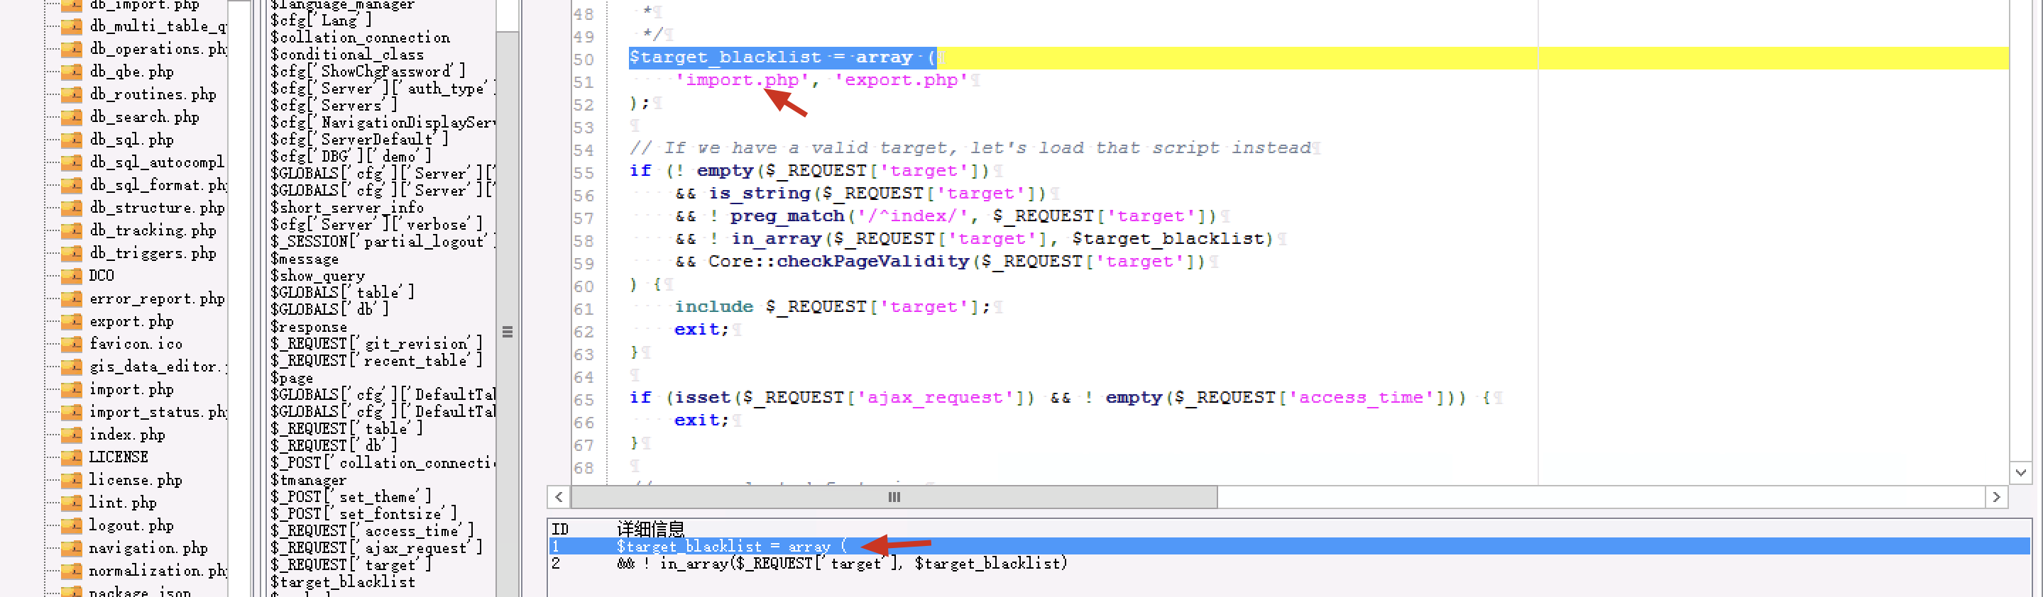This screenshot has height=597, width=2043.
Task: Select $_POST['set_fontsize'] in variable list
Action: click(363, 514)
